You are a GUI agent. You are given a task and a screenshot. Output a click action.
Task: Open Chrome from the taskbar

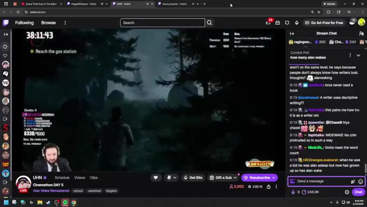click(x=74, y=202)
